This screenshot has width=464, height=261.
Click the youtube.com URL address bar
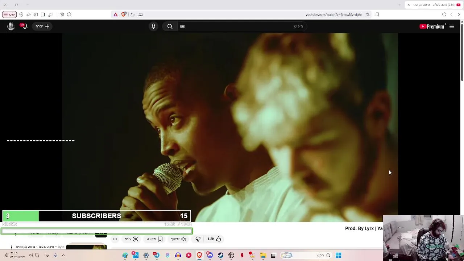tap(333, 14)
